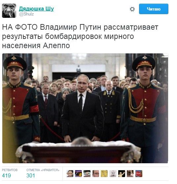Click the tweet text about Алеппо
The image size is (177, 184).
[80, 36]
